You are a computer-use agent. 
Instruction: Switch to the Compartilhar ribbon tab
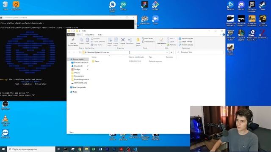(x=89, y=35)
